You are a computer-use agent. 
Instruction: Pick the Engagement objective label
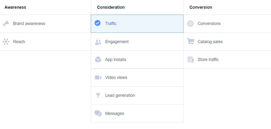pos(117,42)
